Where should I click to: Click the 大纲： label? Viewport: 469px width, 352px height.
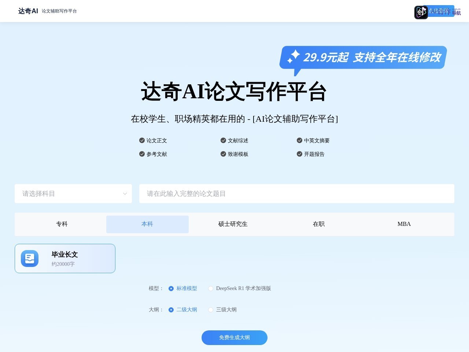[156, 310]
